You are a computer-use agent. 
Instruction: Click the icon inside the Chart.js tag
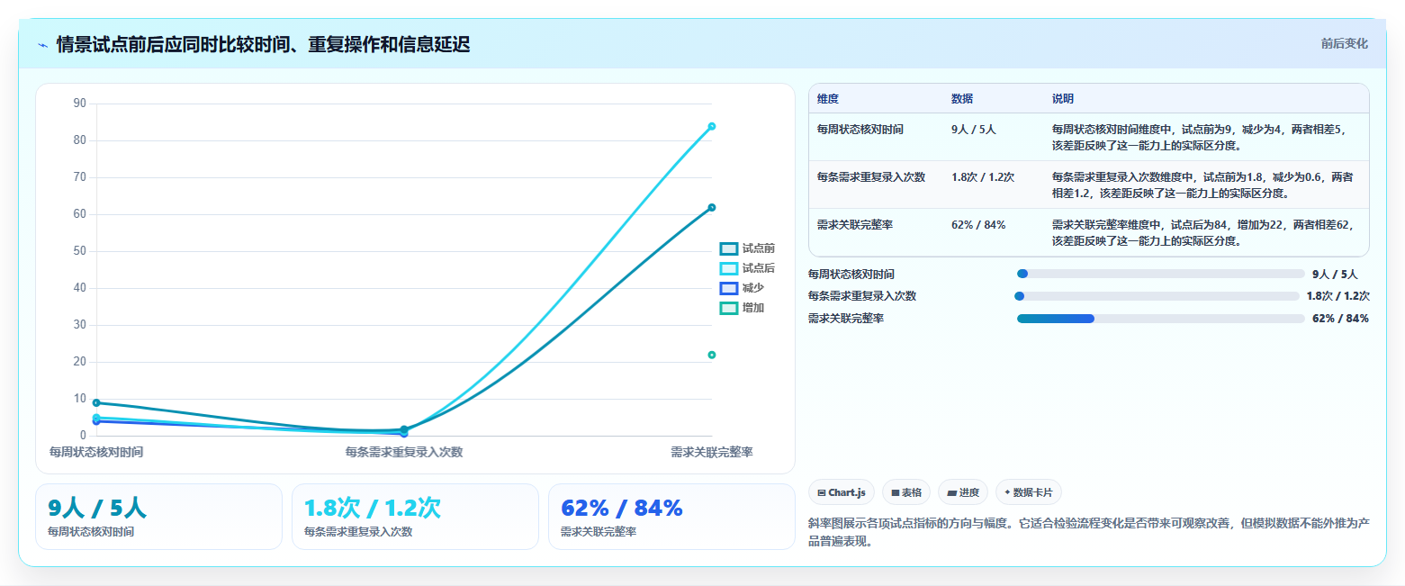pos(822,492)
